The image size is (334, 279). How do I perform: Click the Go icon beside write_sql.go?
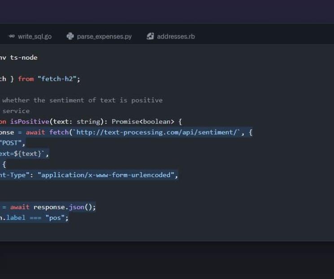(12, 36)
